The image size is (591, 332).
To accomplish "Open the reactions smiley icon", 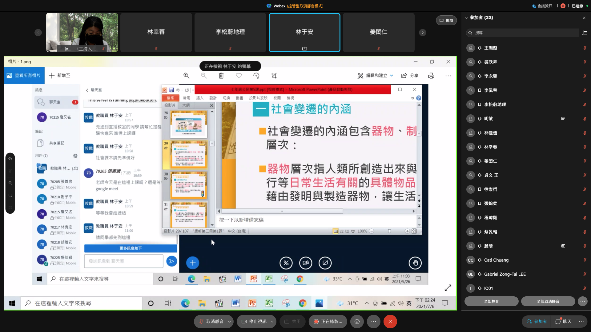I will click(x=357, y=322).
